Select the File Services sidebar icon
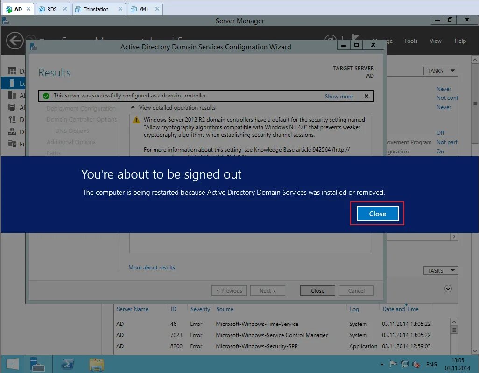Viewport: 479px width, 373px height. pos(12,144)
